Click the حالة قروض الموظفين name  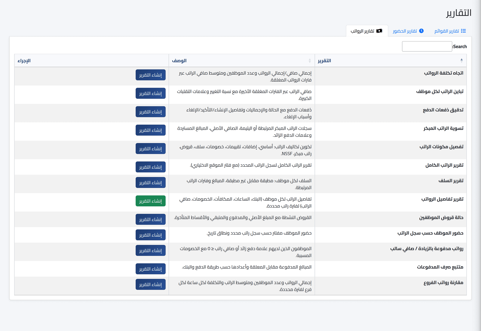coord(441,217)
